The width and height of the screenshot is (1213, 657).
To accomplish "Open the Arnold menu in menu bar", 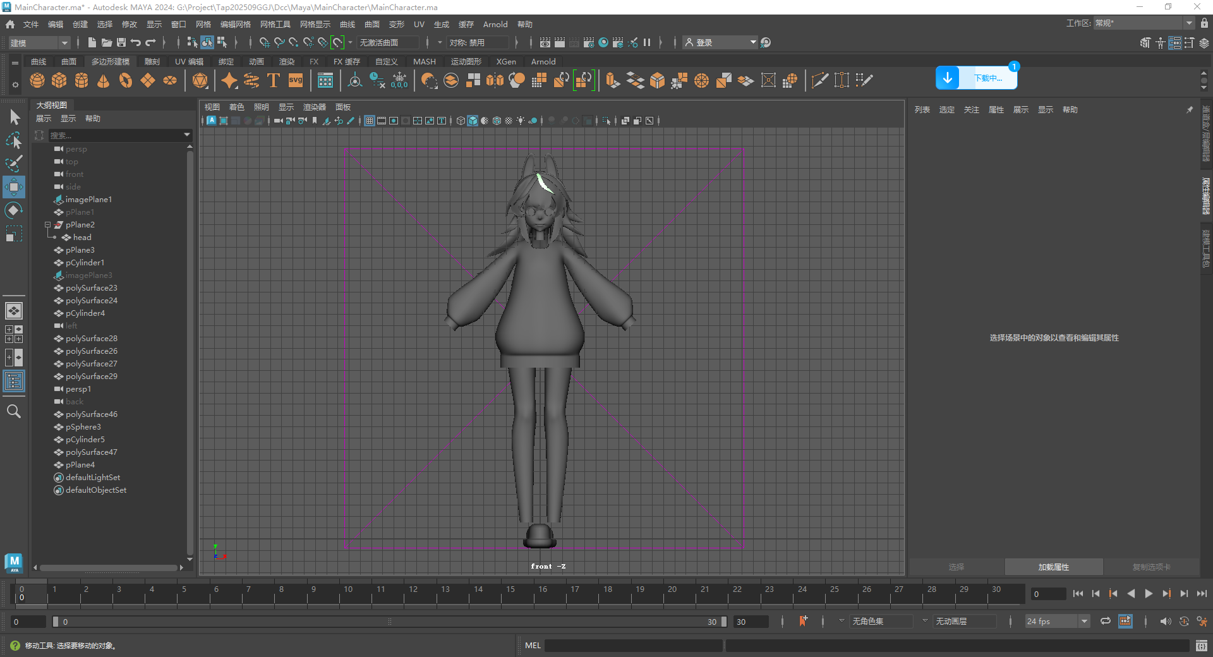I will click(495, 24).
